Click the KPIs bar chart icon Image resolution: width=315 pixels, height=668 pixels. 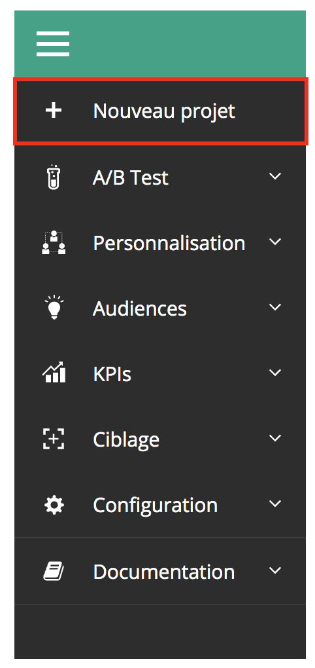click(x=54, y=373)
